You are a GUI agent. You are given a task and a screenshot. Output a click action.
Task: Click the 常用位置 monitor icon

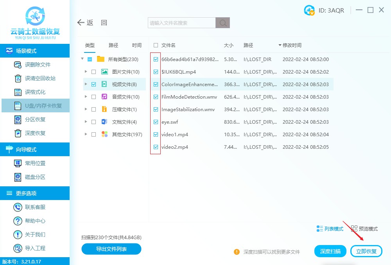(x=18, y=164)
